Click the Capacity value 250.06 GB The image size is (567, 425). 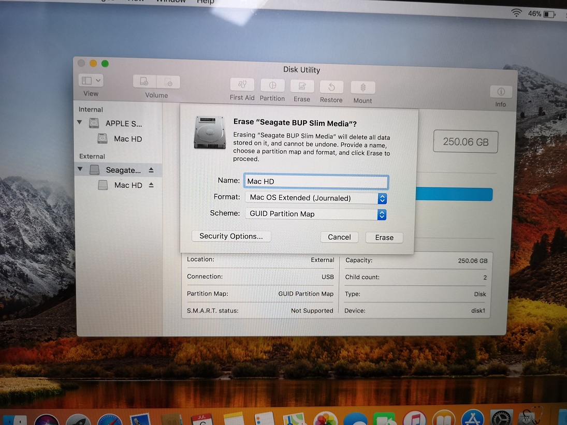click(x=473, y=260)
